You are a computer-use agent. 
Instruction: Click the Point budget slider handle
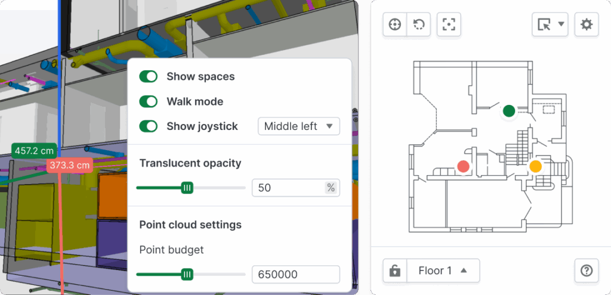point(187,274)
